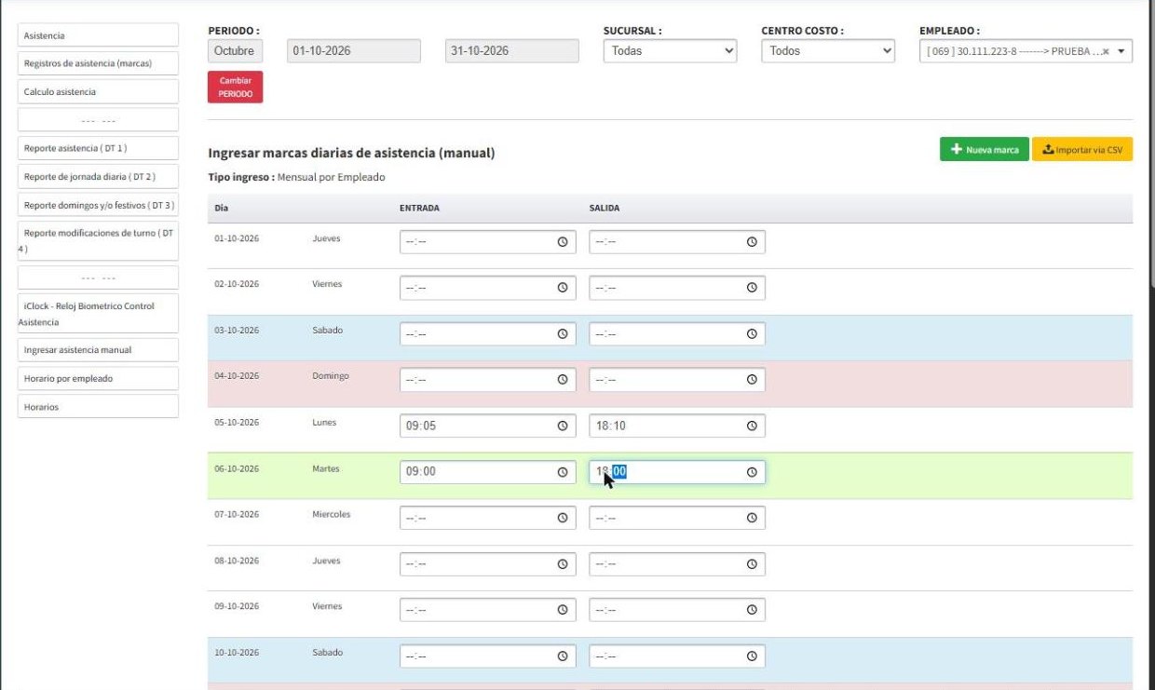Open Reporte modificaciones de turno (DT 4)
This screenshot has height=690, width=1155.
pyautogui.click(x=98, y=241)
